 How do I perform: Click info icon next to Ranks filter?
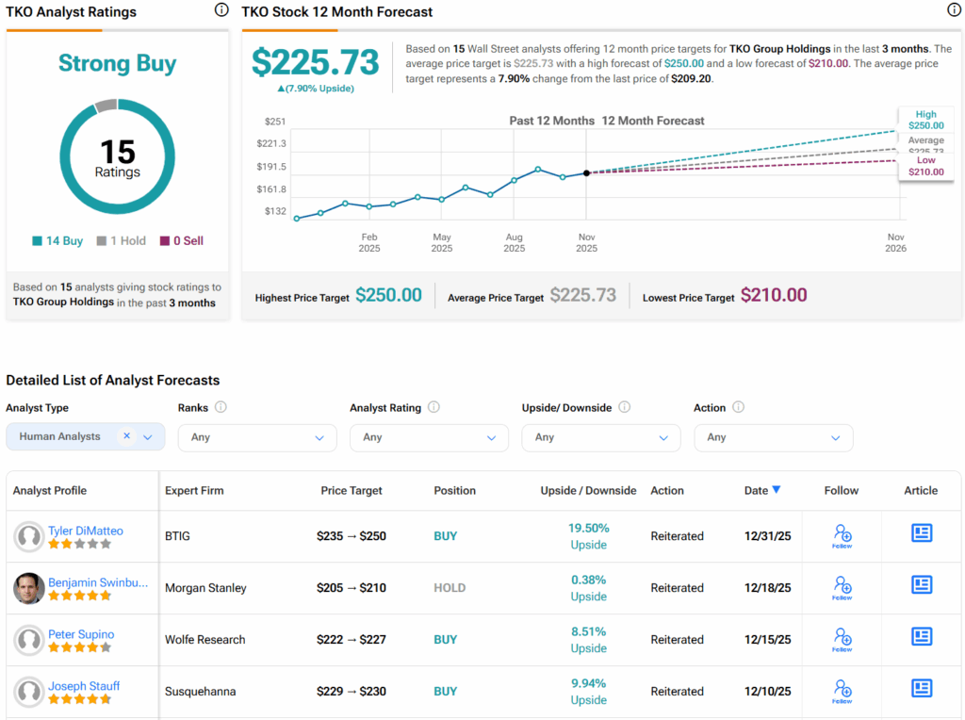pyautogui.click(x=221, y=408)
